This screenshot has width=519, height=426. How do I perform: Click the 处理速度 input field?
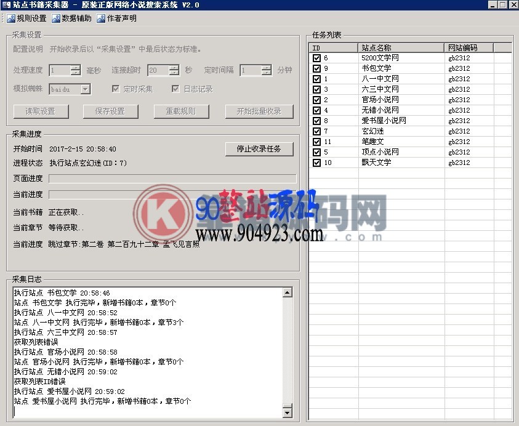point(60,70)
